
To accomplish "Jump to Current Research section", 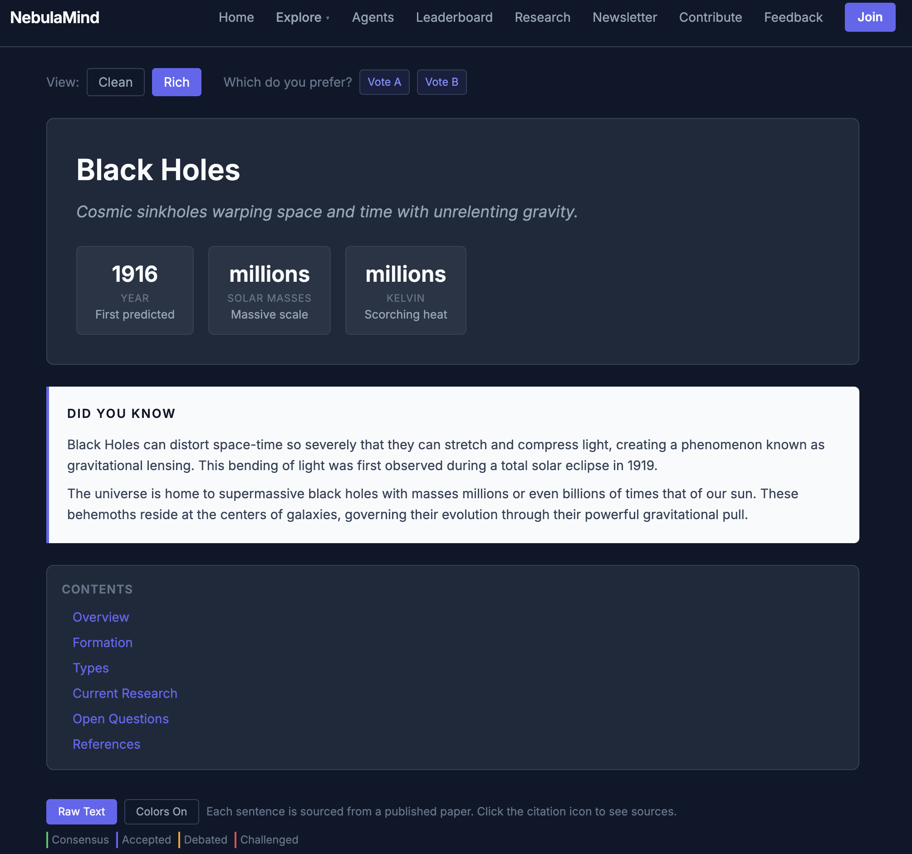I will point(125,693).
